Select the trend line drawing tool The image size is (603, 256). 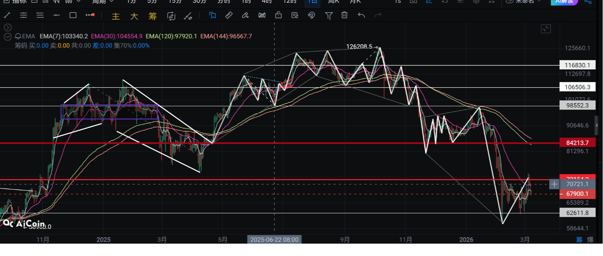[x=7, y=15]
